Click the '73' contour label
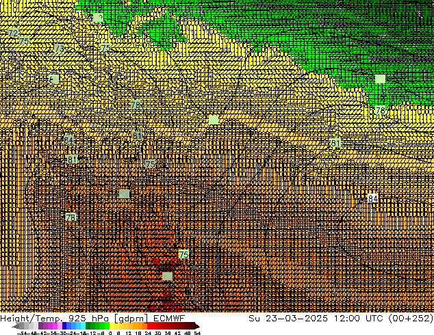Viewport: 434px width, 335px height. point(60,49)
